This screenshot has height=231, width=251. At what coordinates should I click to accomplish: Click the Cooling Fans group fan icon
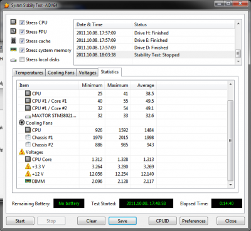(22, 123)
